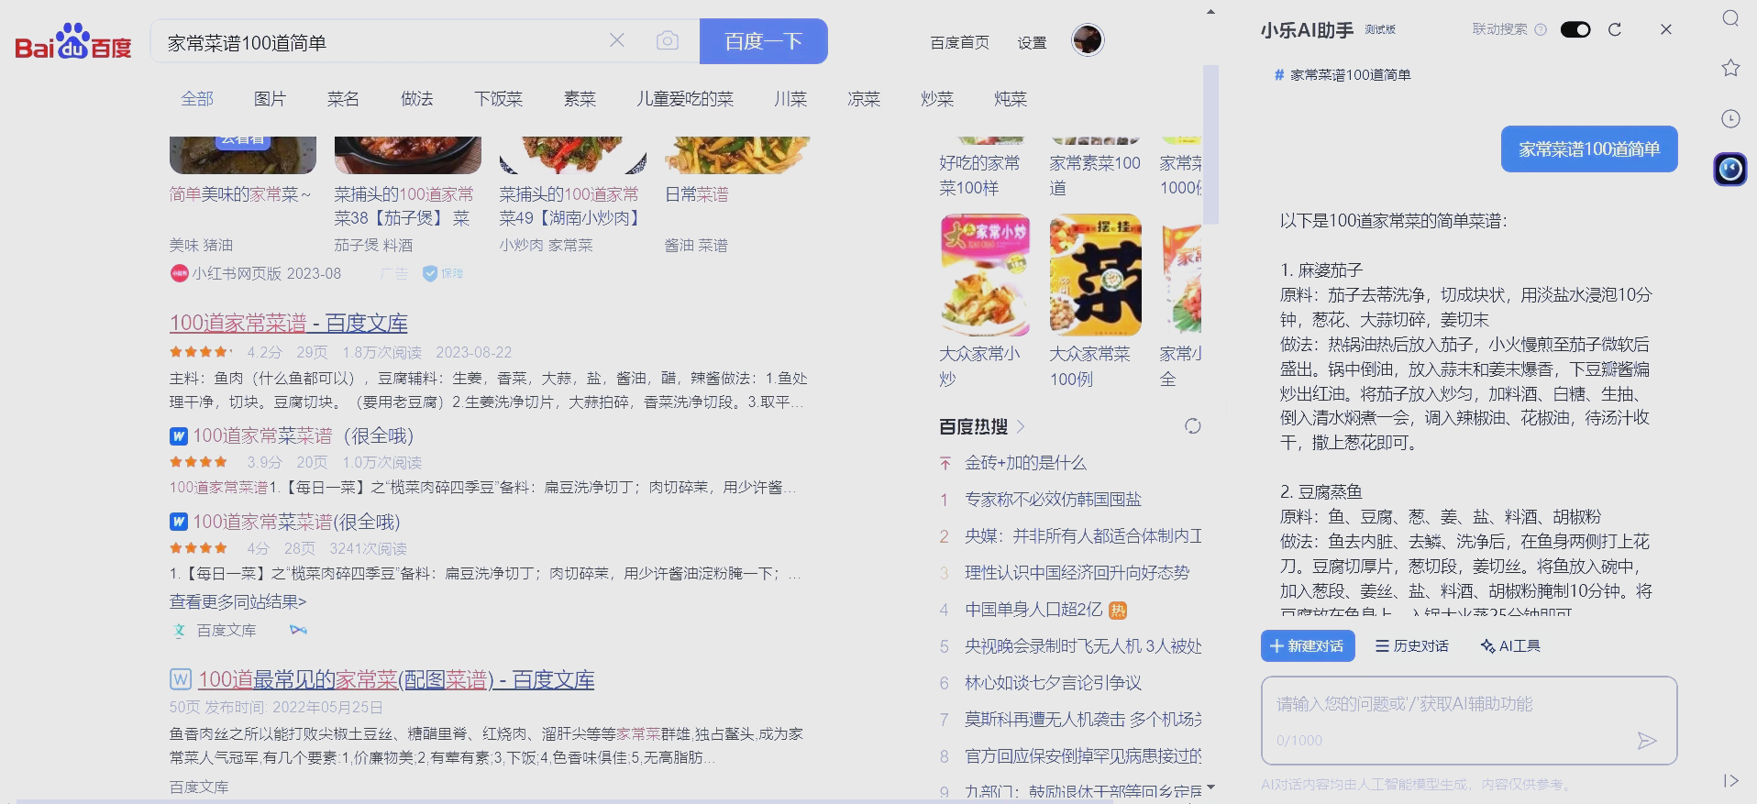The image size is (1757, 804).
Task: Open 100道最常见的家常菜(配图菜谱) result
Action: (x=396, y=679)
